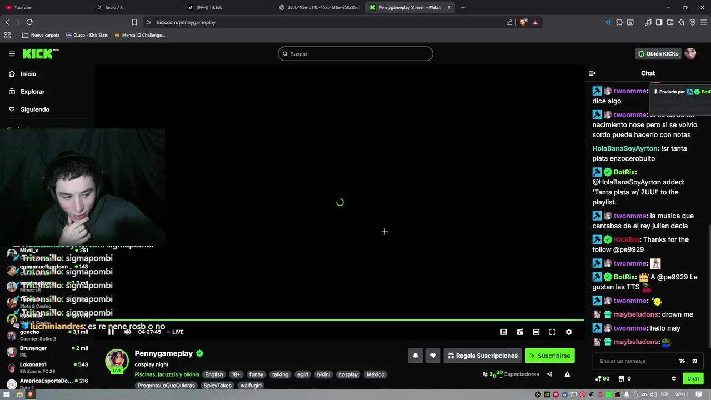Viewport: 711px width, 400px height.
Task: Click the Obtén KICKs button
Action: pyautogui.click(x=658, y=54)
